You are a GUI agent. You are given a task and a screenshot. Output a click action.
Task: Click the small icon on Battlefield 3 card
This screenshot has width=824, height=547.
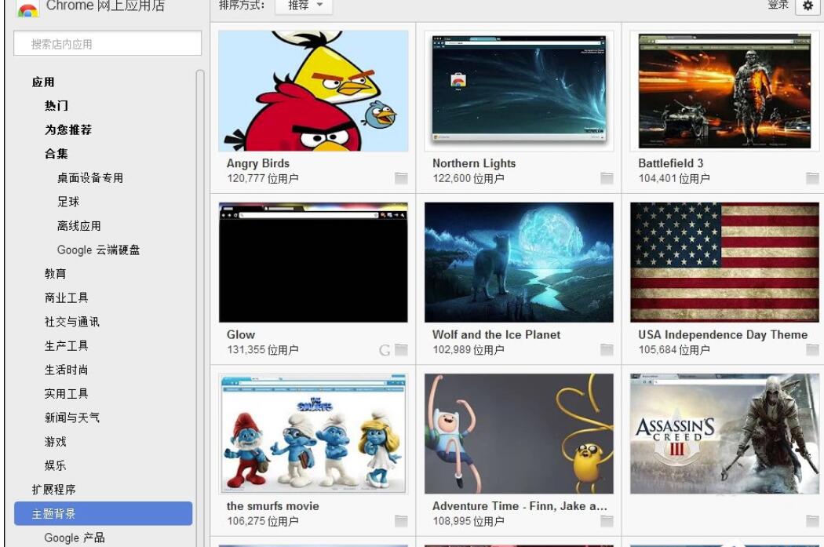(x=812, y=179)
